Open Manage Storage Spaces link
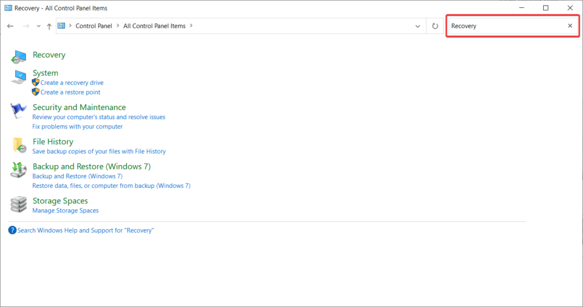 [x=66, y=211]
